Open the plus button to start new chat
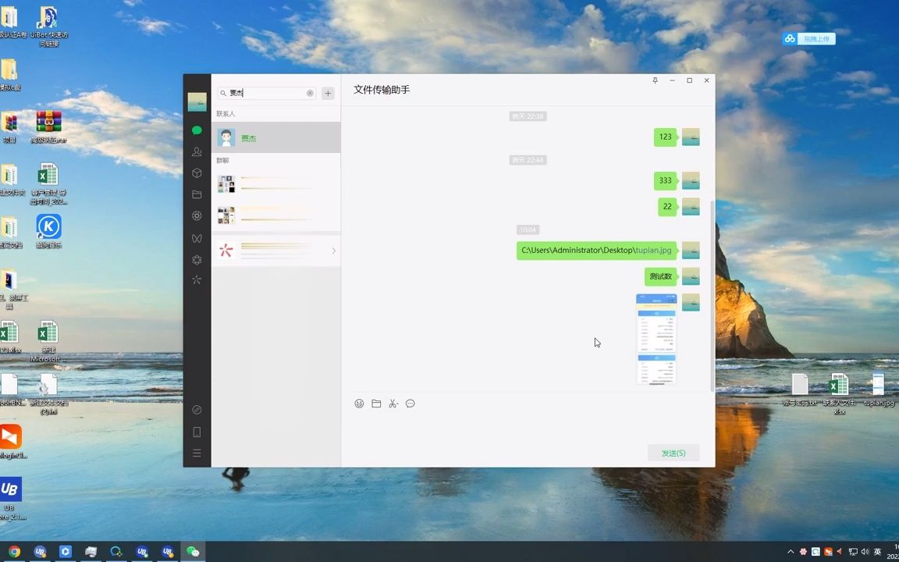The image size is (899, 562). tap(328, 93)
